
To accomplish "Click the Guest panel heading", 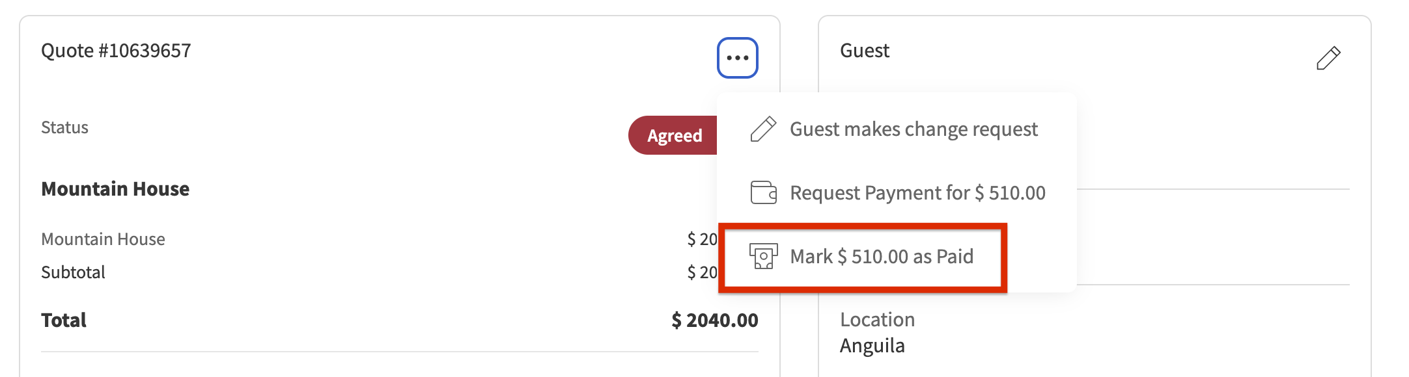I will pos(864,51).
